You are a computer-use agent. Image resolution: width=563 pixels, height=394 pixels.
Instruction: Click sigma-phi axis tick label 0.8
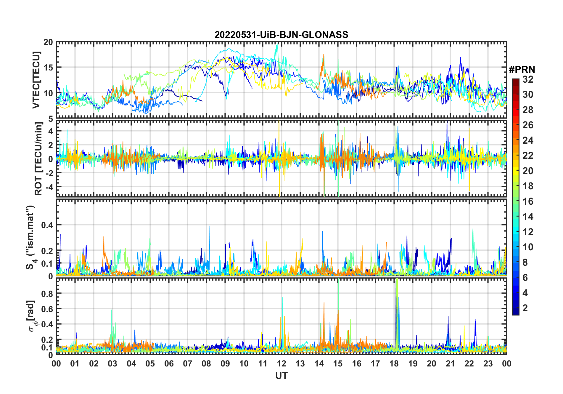pos(47,294)
